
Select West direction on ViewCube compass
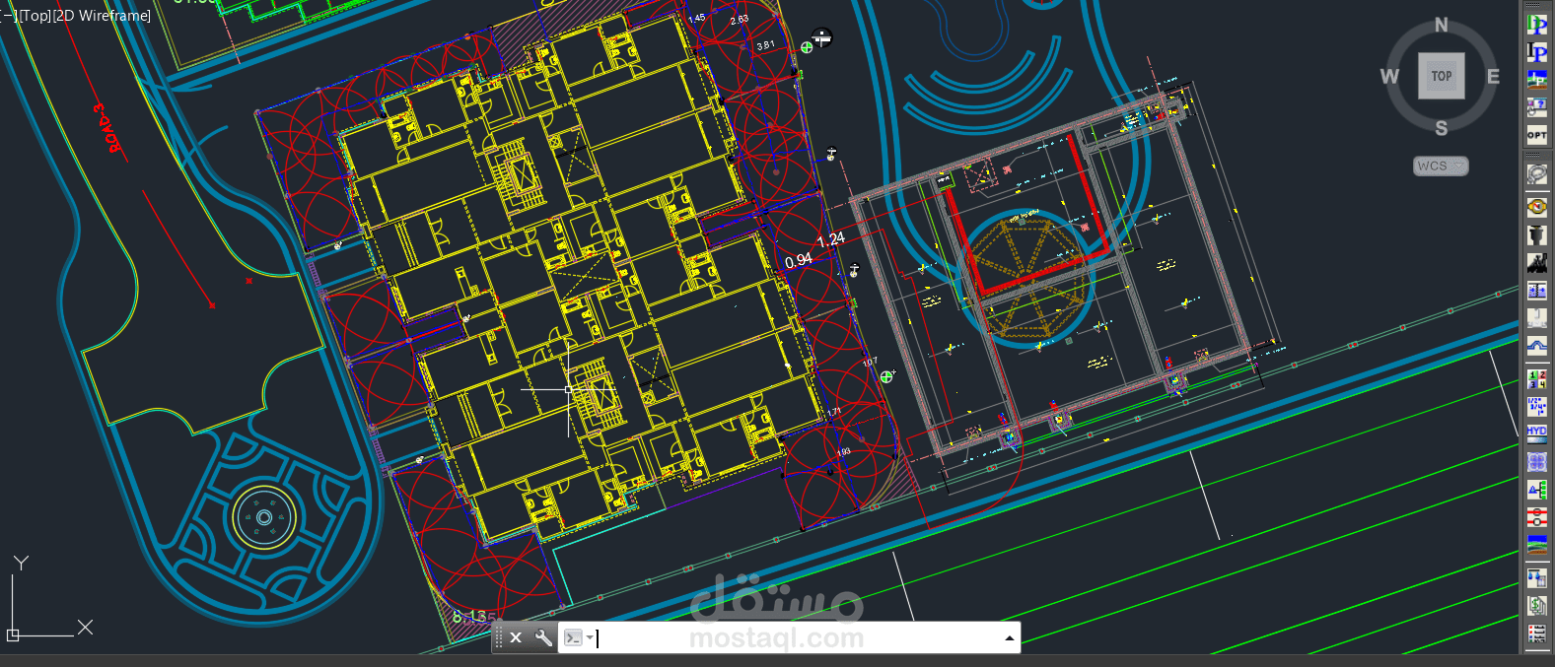1389,77
